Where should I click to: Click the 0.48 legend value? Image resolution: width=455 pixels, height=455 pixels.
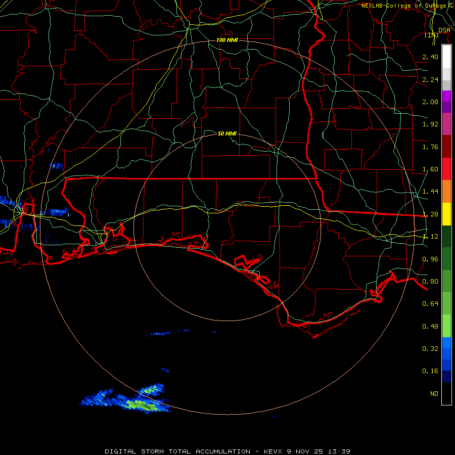430,327
